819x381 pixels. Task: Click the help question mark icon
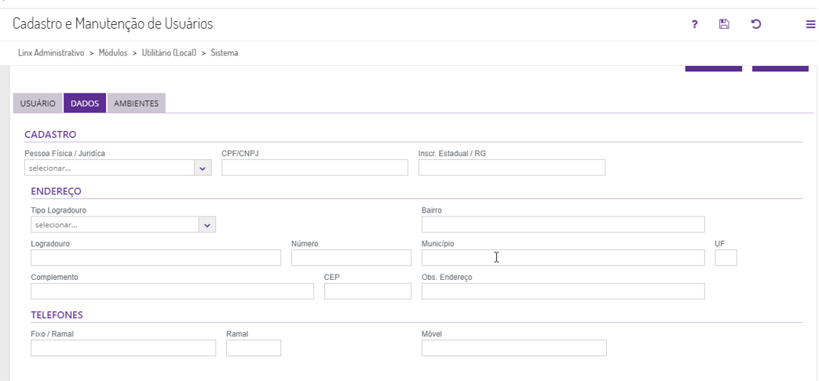point(694,24)
